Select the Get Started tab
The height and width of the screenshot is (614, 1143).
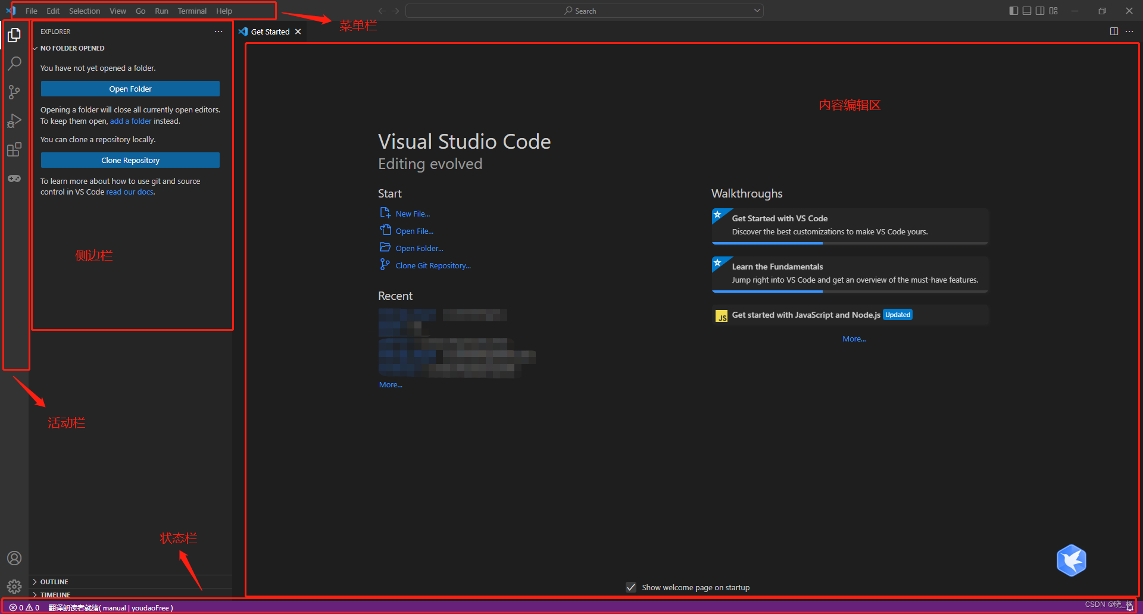click(270, 32)
